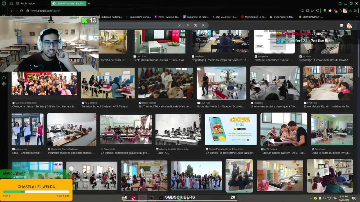
Task: Open the Supprimer et Retir... bookmark
Action: click(196, 17)
